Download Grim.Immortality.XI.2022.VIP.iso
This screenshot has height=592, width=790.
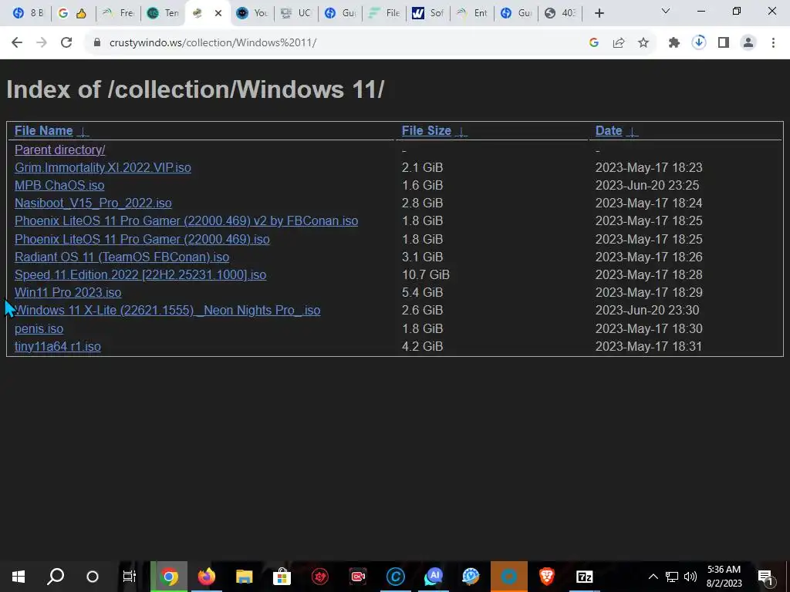[103, 167]
